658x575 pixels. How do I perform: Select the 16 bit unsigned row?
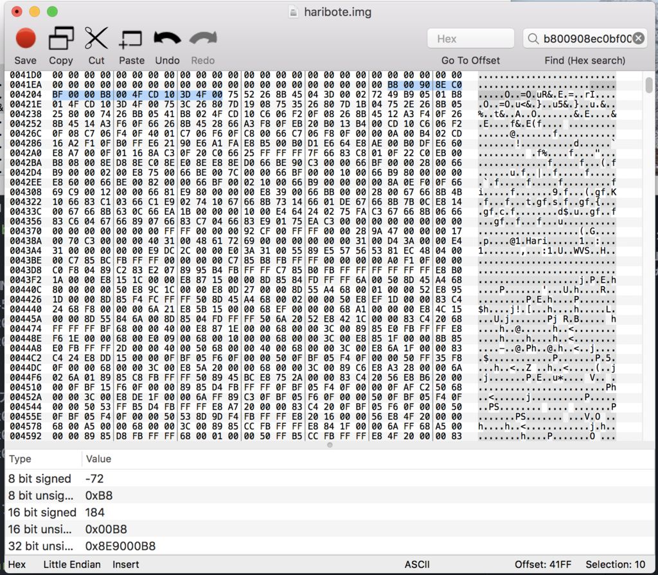(330, 529)
